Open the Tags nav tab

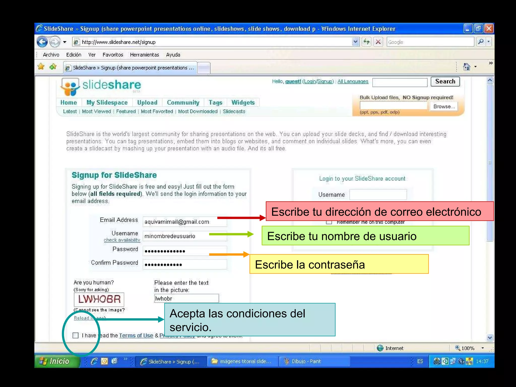point(215,103)
